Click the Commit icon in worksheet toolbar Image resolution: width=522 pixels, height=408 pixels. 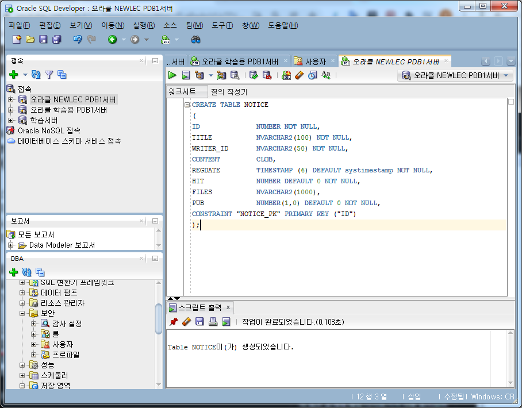254,75
